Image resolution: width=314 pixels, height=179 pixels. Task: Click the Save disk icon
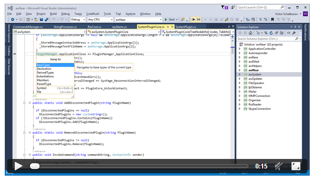(41, 20)
